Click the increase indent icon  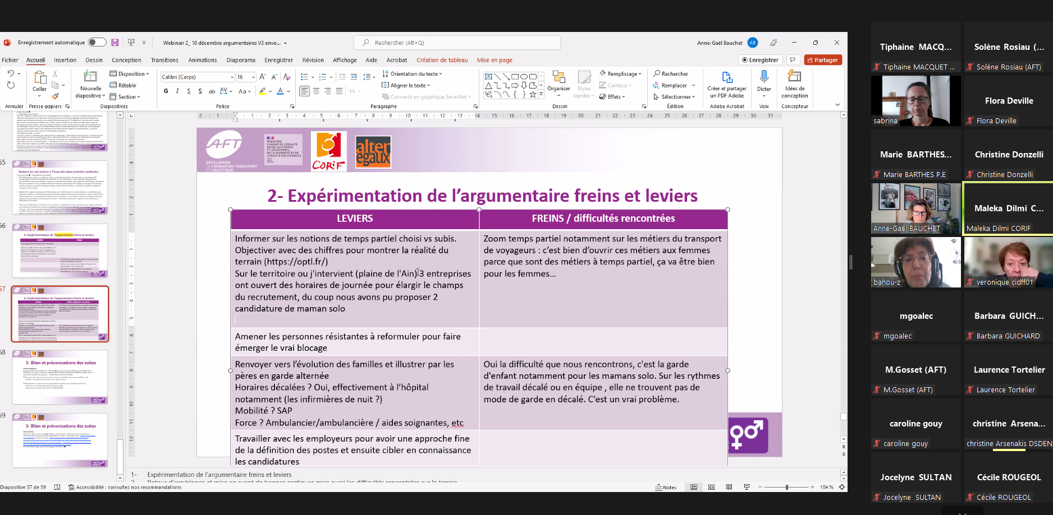click(x=354, y=77)
